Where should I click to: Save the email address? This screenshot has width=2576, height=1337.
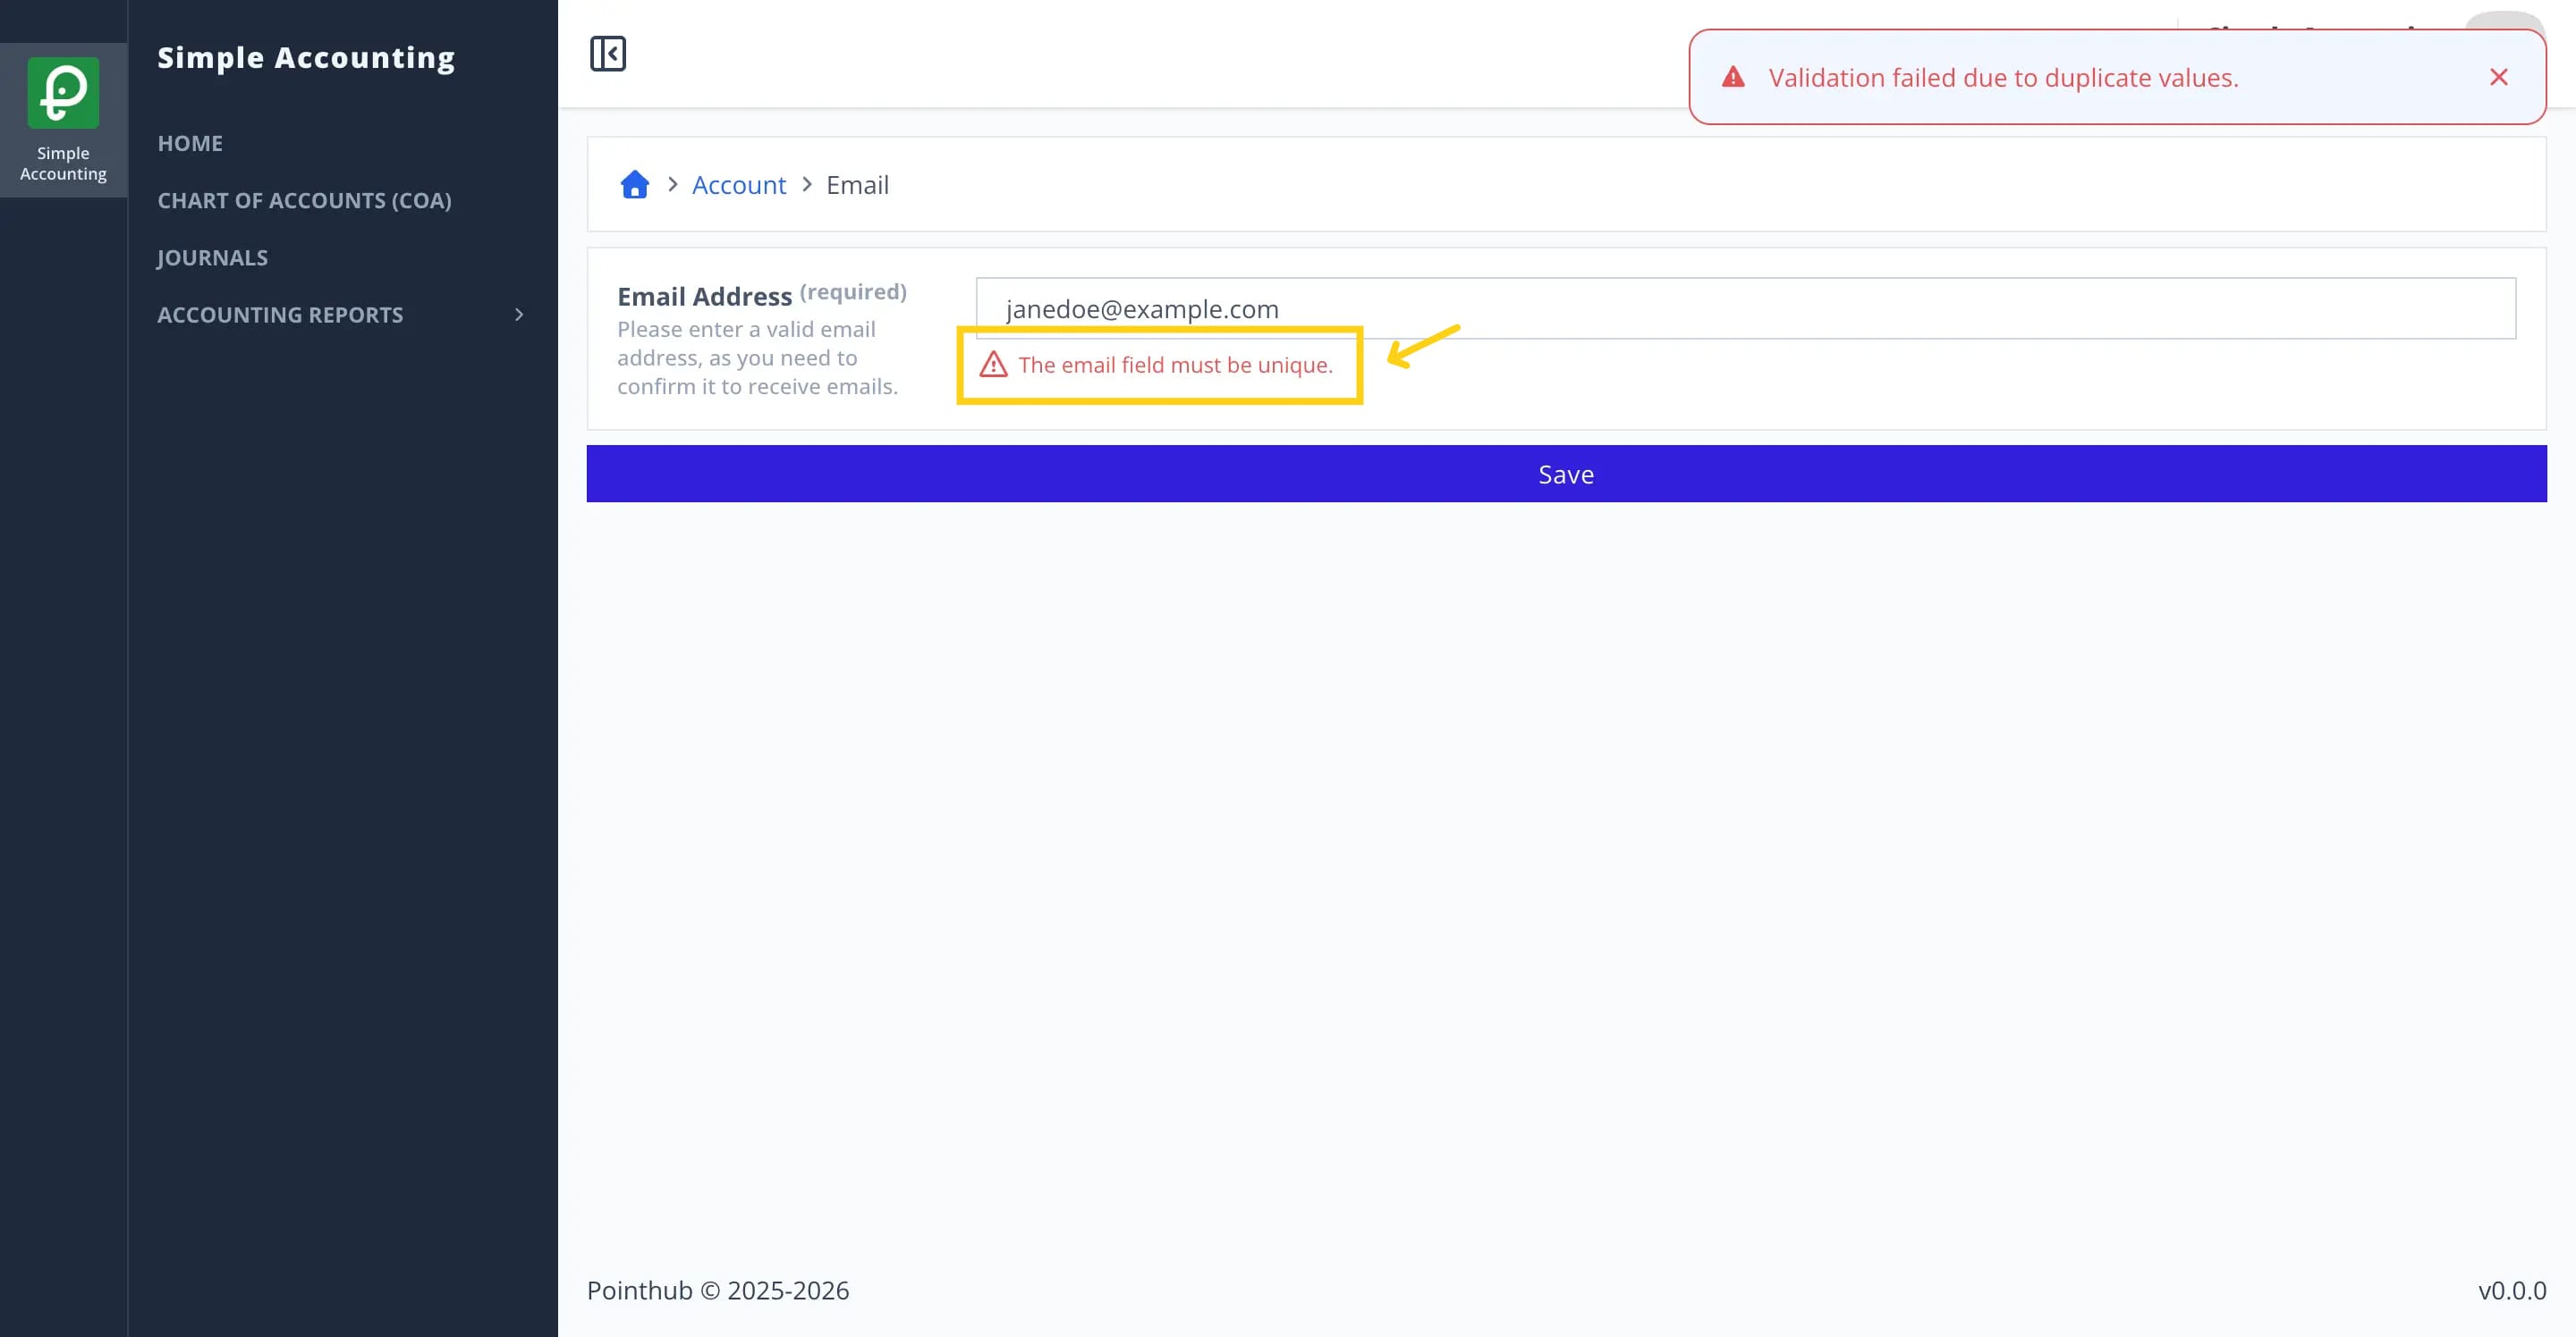(1566, 474)
